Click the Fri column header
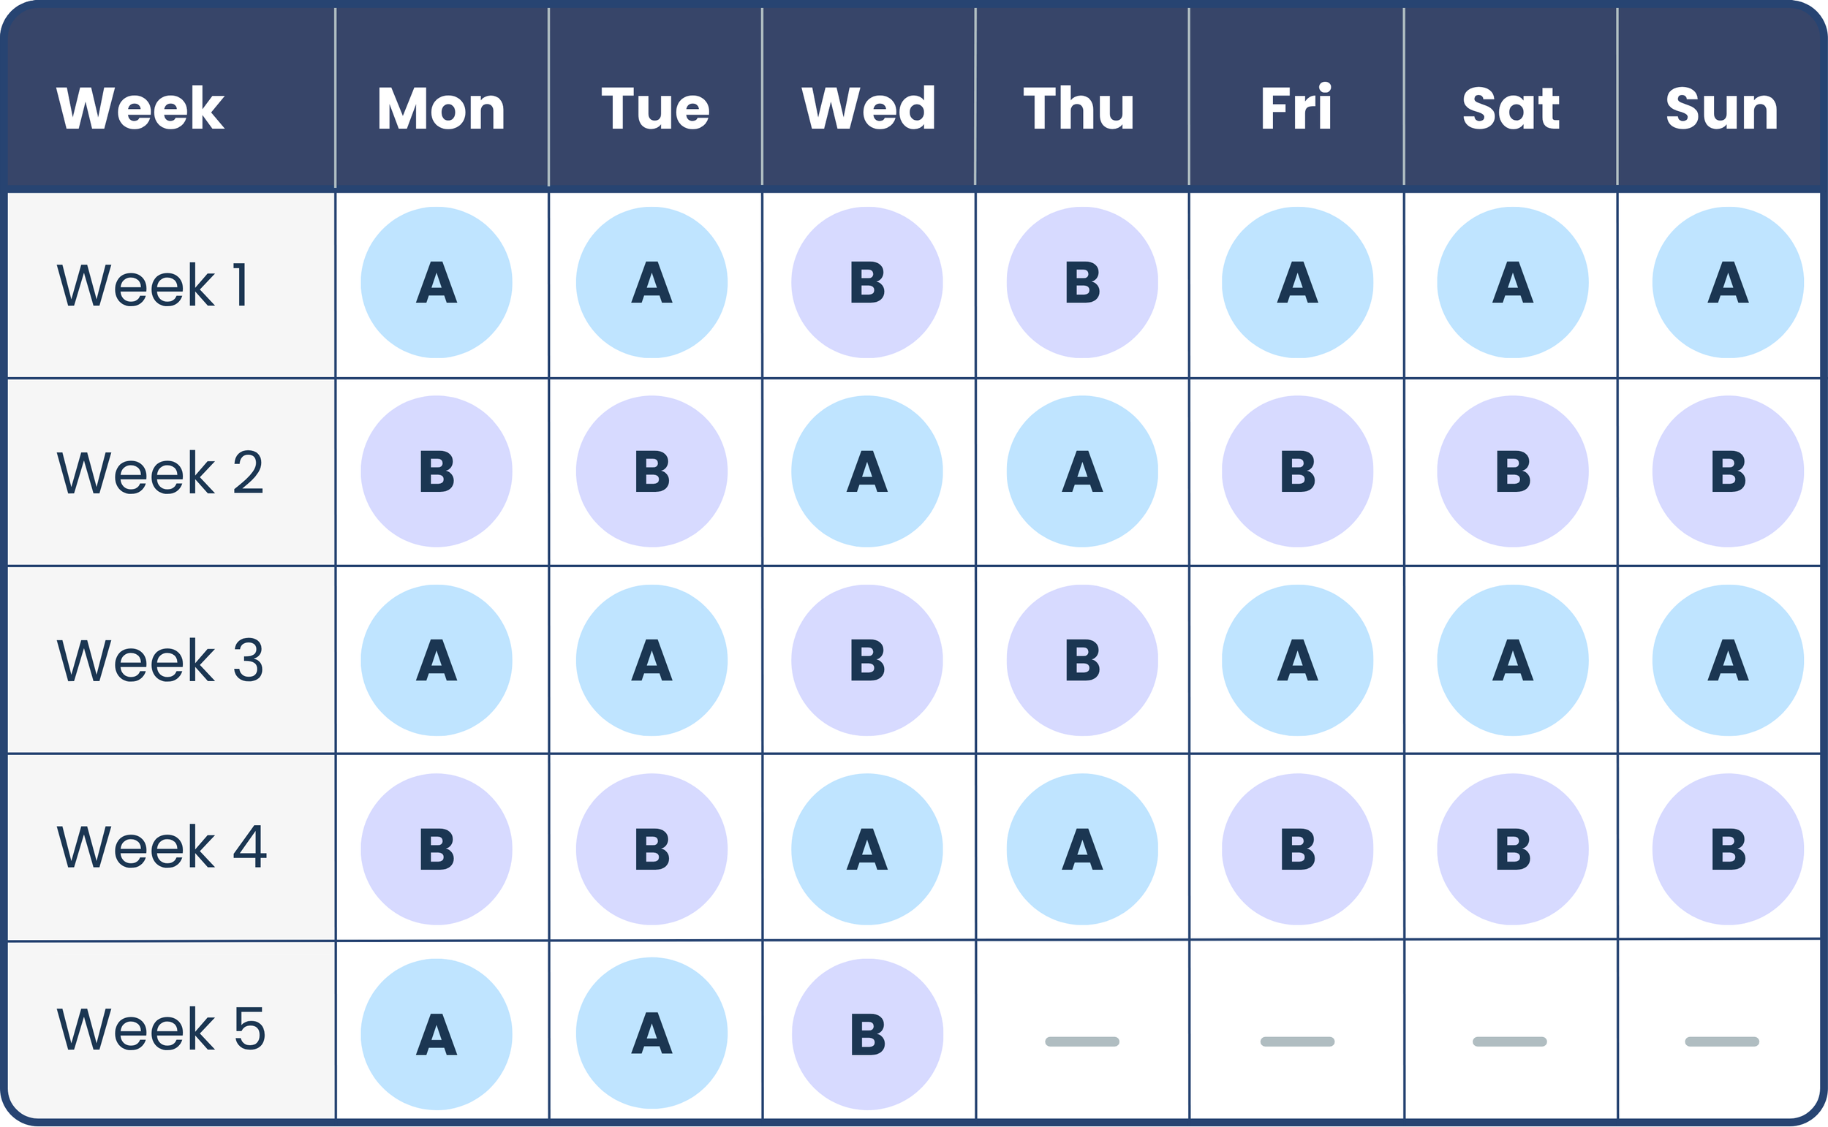Viewport: 1828px width, 1127px height. pyautogui.click(x=1296, y=107)
